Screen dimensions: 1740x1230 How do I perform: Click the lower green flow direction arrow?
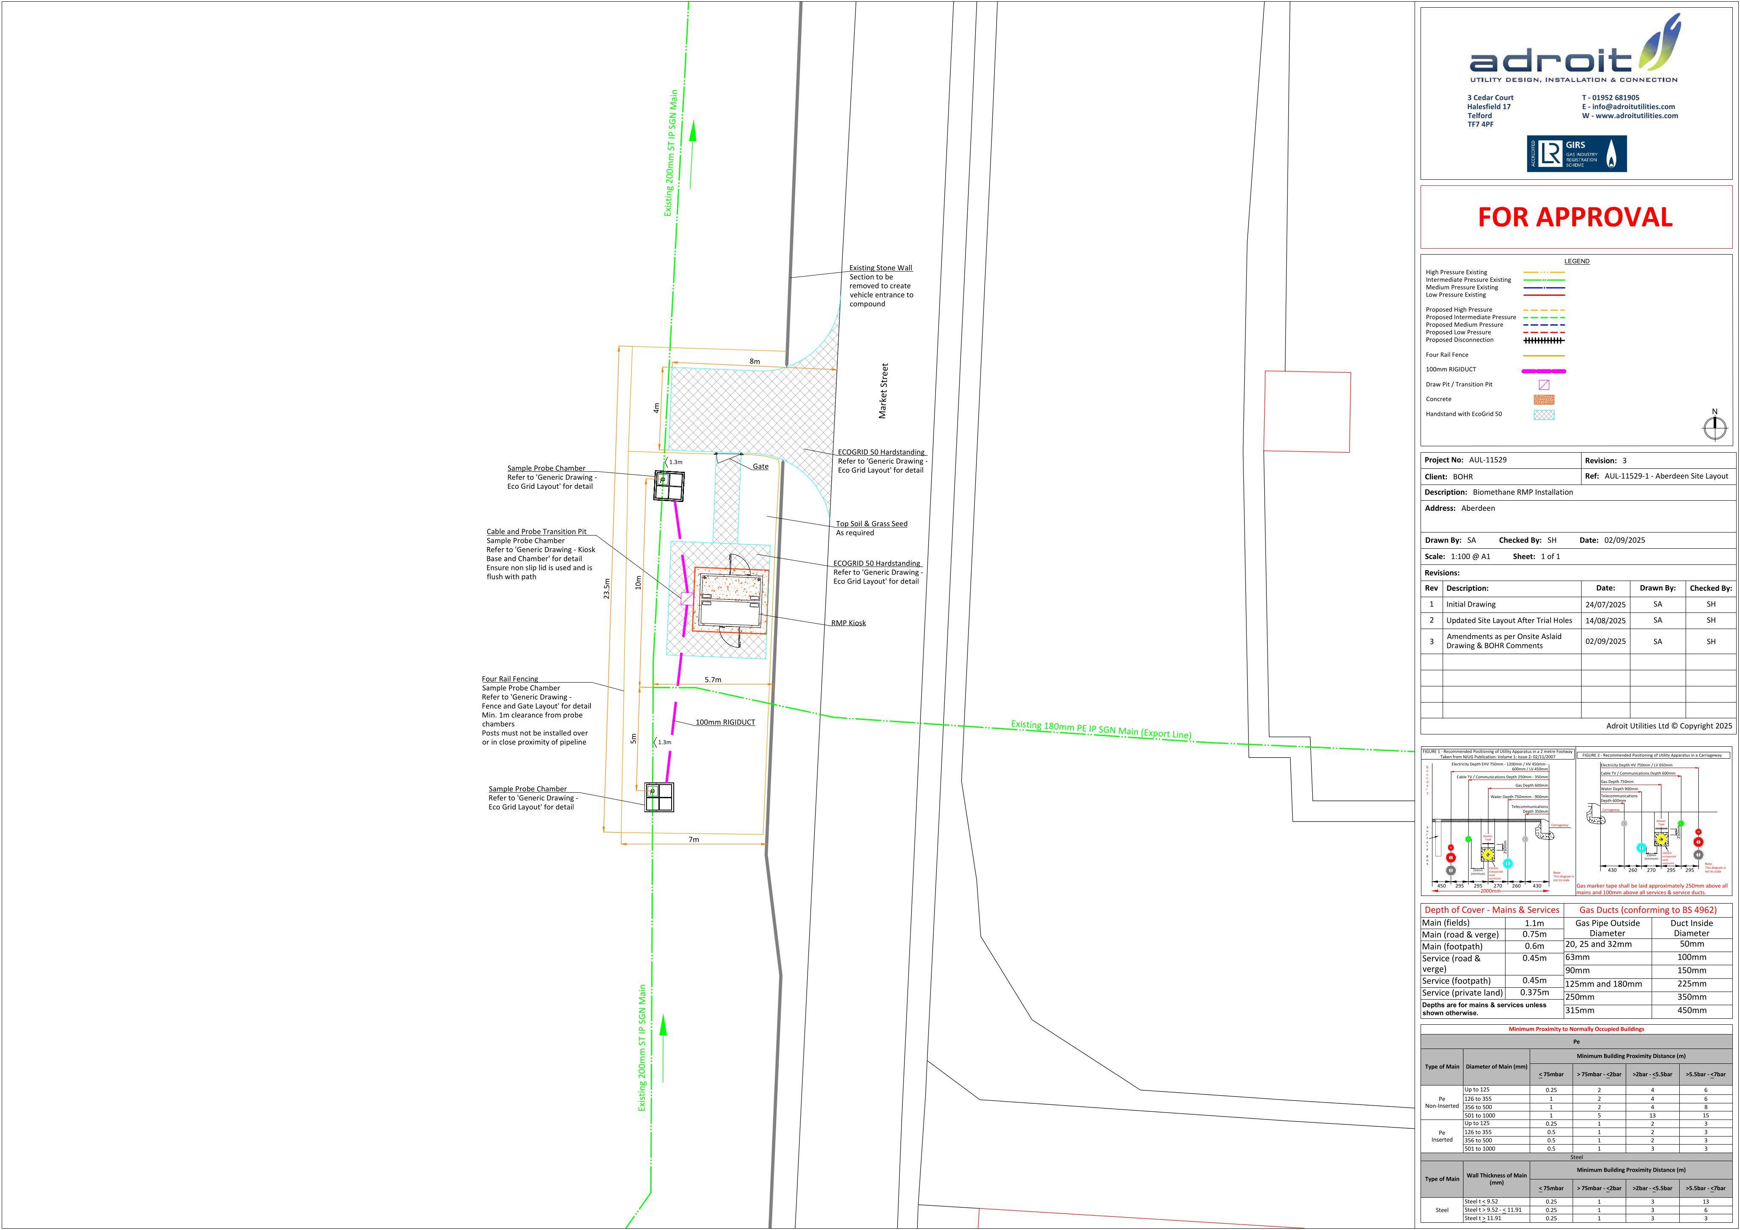coord(663,1049)
